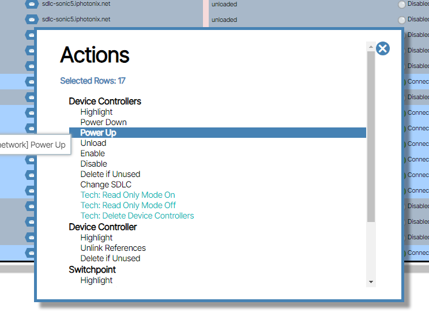Viewport: 429px width, 316px height.
Task: Click Tech: Read Only Mode Off
Action: coord(128,205)
